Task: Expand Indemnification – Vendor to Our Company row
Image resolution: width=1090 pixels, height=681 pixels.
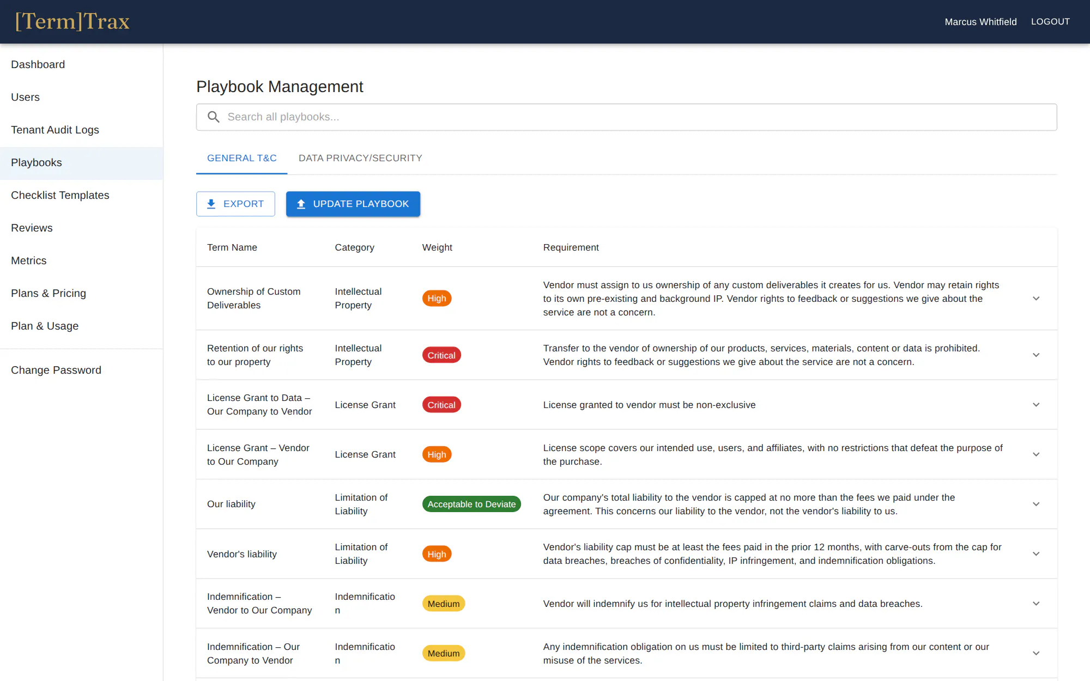Action: 1036,604
